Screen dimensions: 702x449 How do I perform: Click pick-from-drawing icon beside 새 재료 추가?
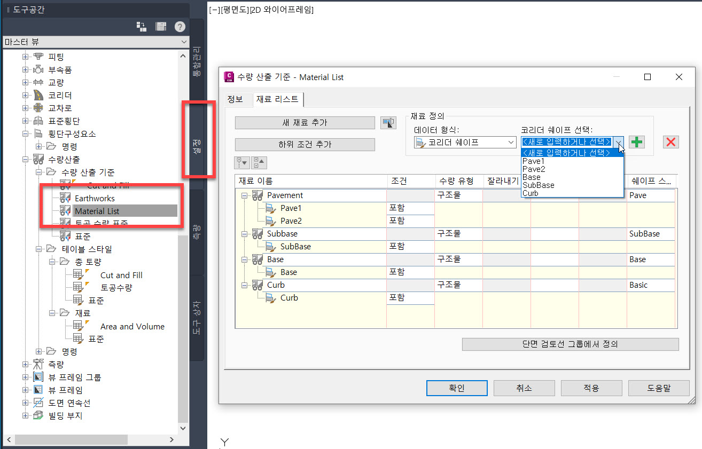point(388,123)
